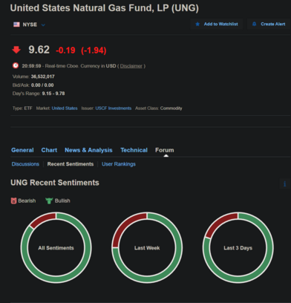Click the info icon beside UNG Recent Sentiments
The height and width of the screenshot is (303, 291).
coord(284,183)
